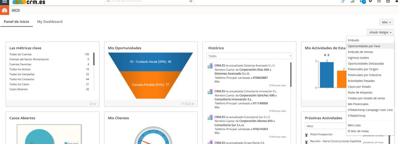
Task: Open the Más dropdown button
Action: [386, 22]
